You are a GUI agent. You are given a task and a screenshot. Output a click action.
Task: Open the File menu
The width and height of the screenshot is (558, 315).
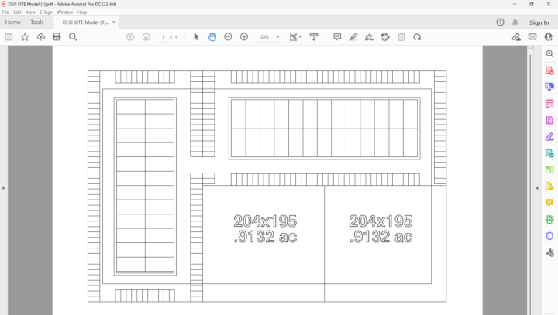[x=5, y=12]
